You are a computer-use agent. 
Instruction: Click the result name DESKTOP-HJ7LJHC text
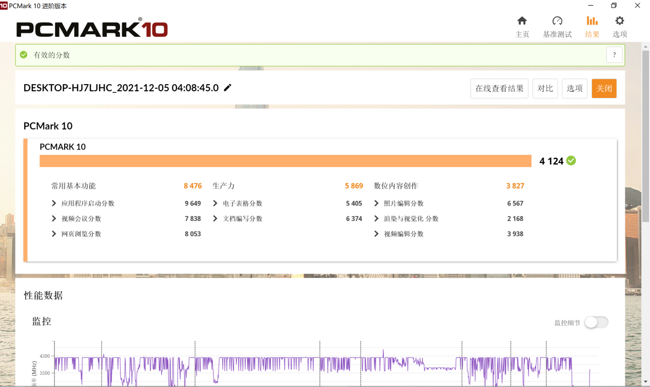click(x=121, y=88)
